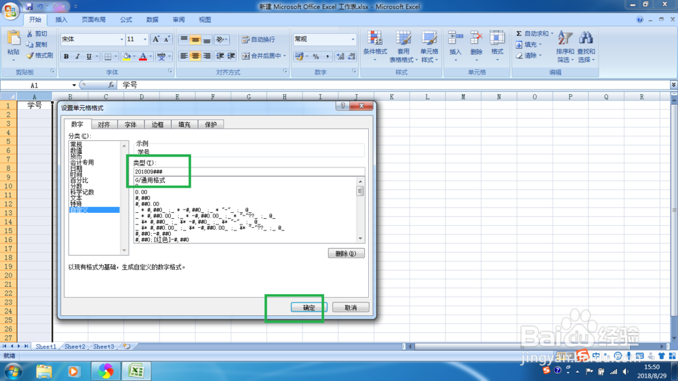Expand the formula bar
This screenshot has width=678, height=381.
(673, 85)
